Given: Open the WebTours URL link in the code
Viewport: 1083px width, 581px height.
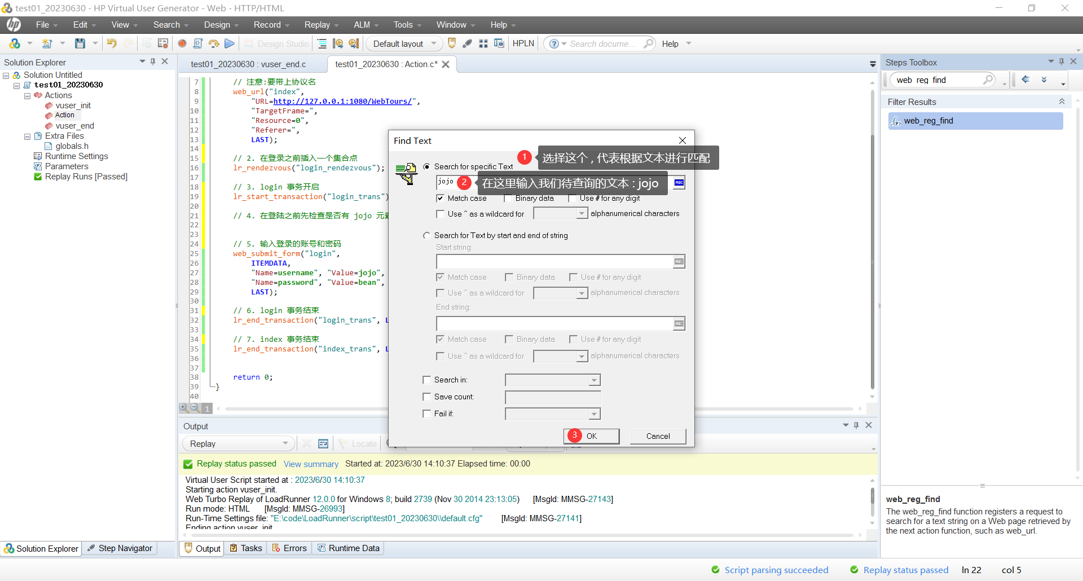Looking at the screenshot, I should point(342,102).
